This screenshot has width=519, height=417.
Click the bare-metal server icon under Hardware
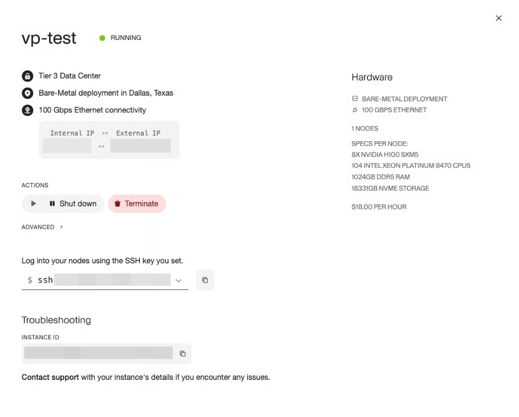pos(355,99)
